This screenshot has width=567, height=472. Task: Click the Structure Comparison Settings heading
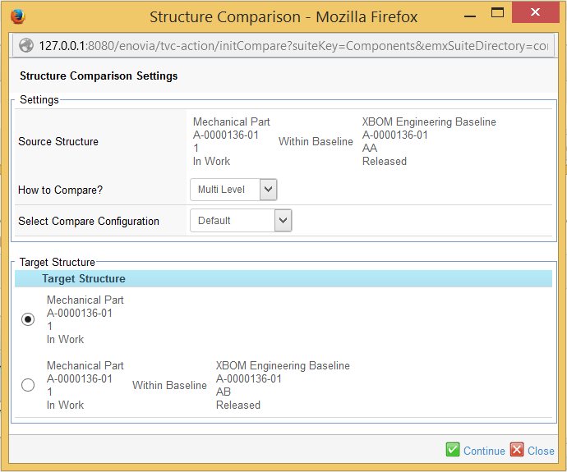click(x=99, y=76)
